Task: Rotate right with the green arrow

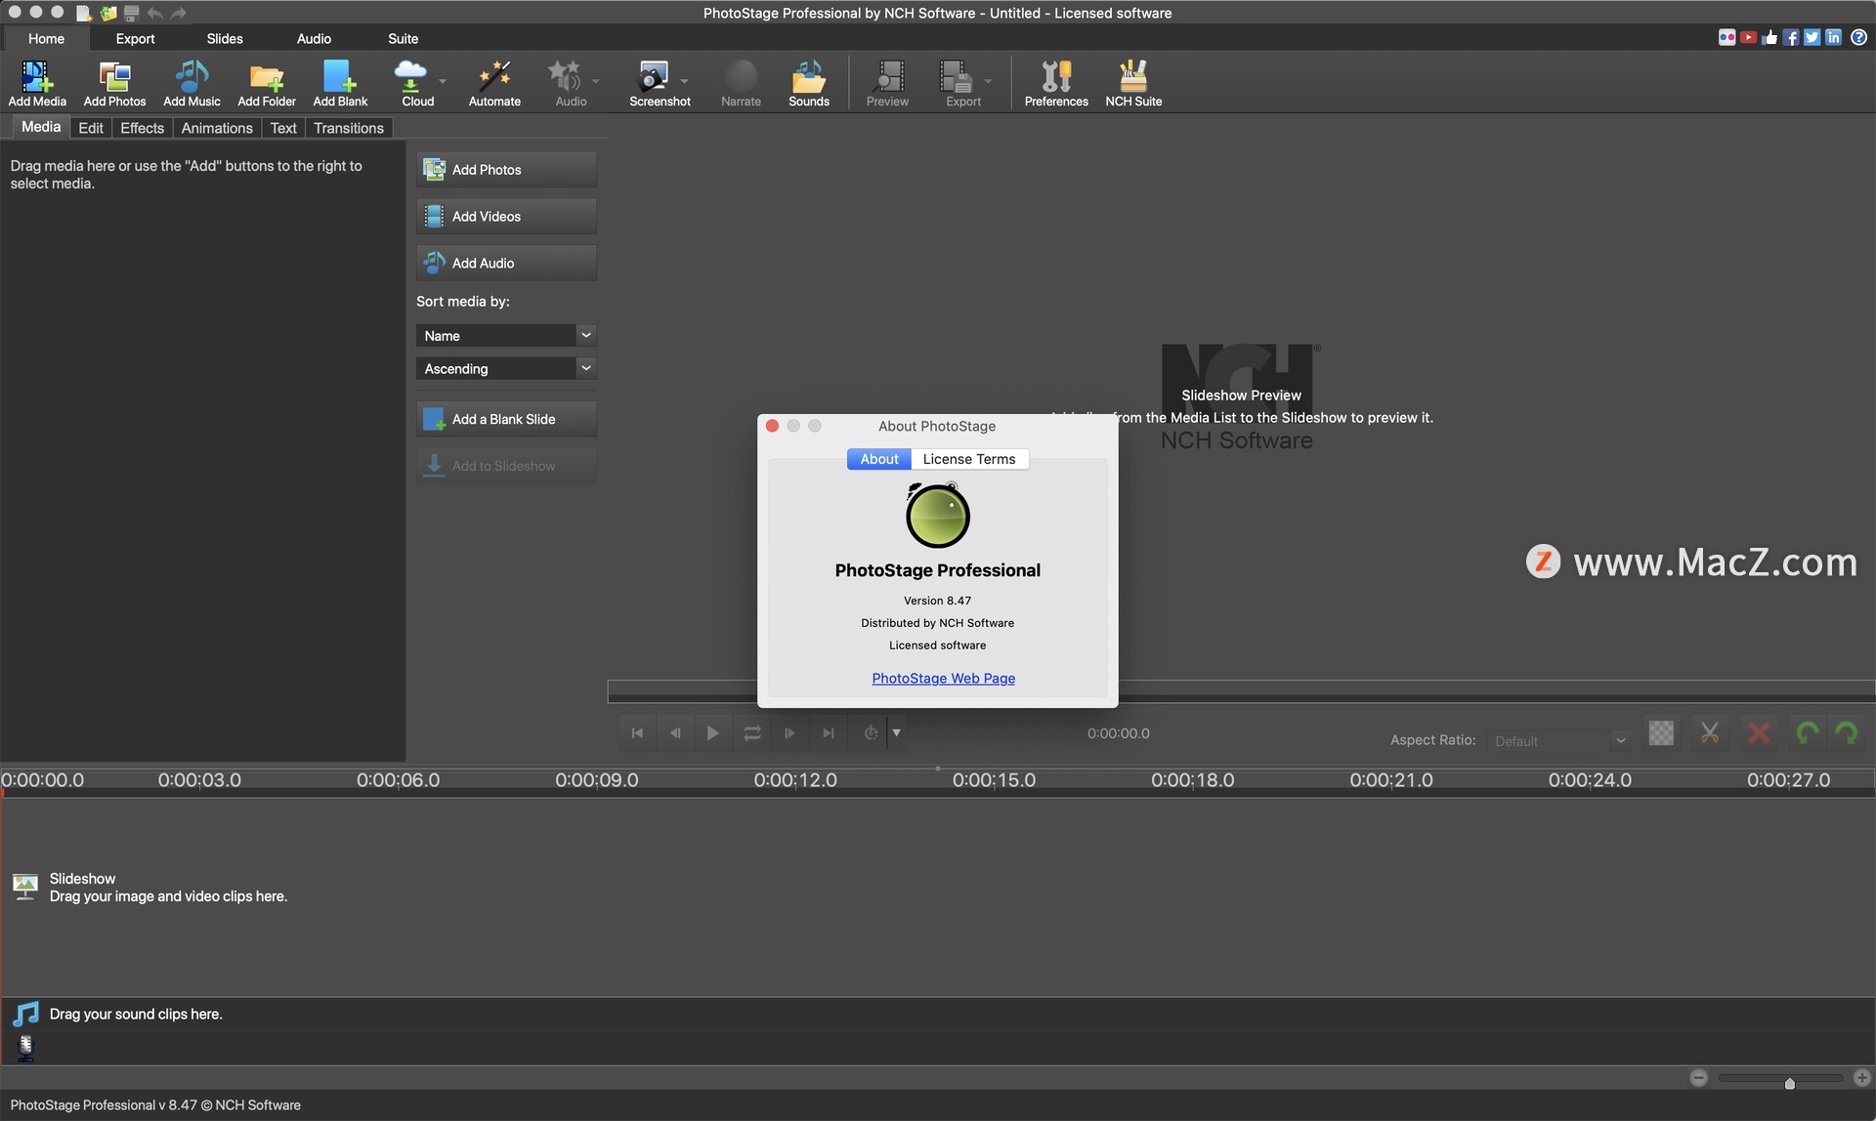Action: [1847, 733]
